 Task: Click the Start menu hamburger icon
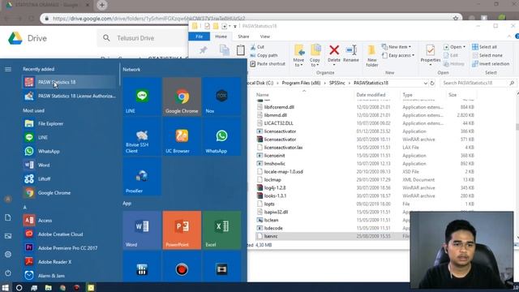[x=8, y=69]
